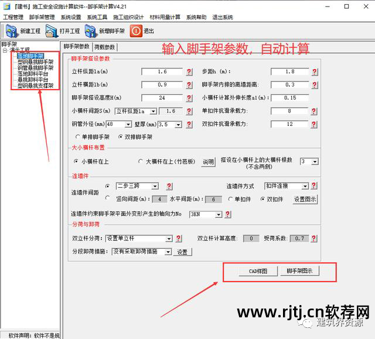Select the 竖向间距 custom spacing radio button
The height and width of the screenshot is (339, 375).
(108, 197)
